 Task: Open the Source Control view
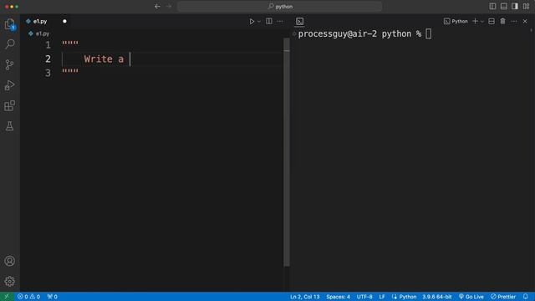(x=9, y=64)
